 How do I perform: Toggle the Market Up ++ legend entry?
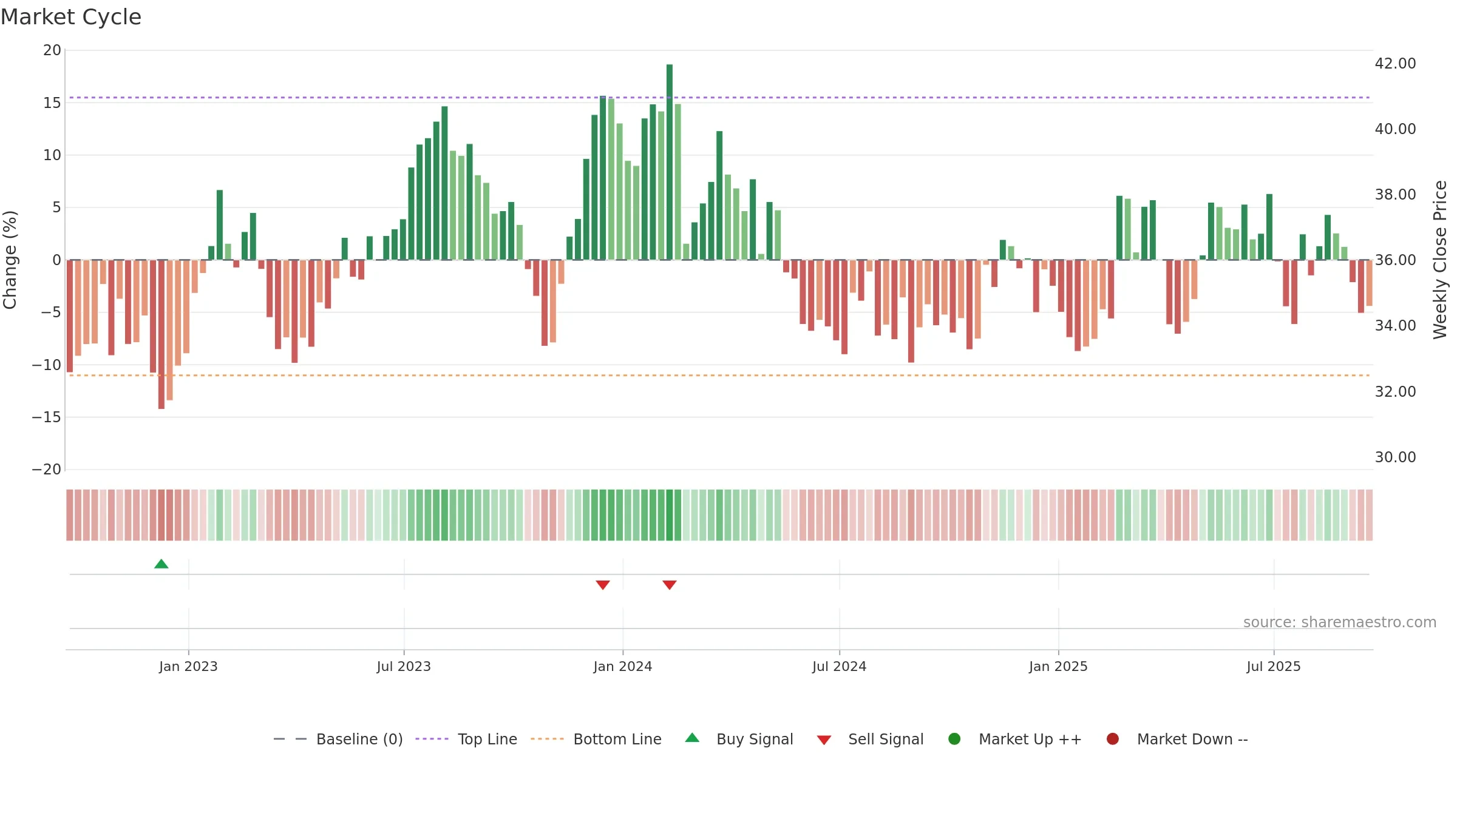(1015, 739)
